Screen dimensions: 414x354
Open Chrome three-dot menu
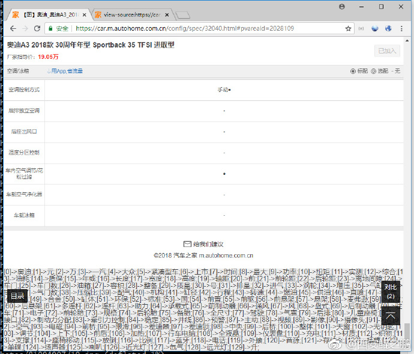[x=401, y=29]
